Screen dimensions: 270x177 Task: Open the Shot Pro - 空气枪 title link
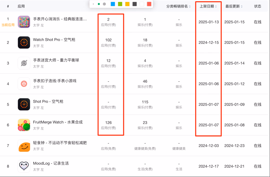(48, 101)
